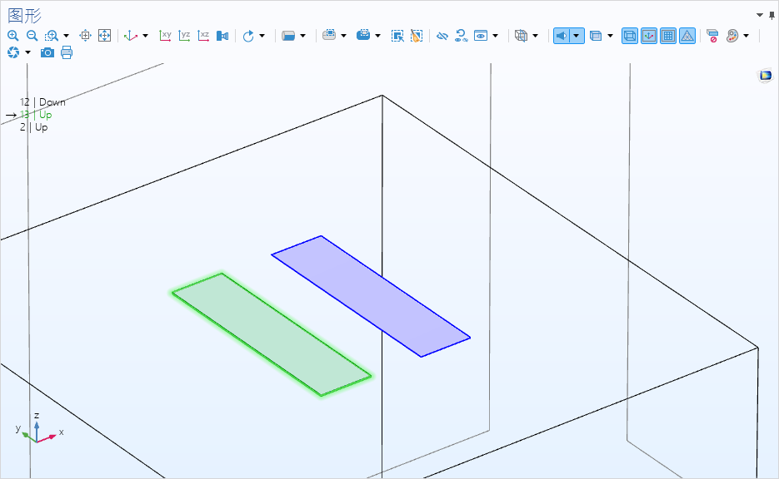Select the blue rectangular surface

click(x=371, y=296)
